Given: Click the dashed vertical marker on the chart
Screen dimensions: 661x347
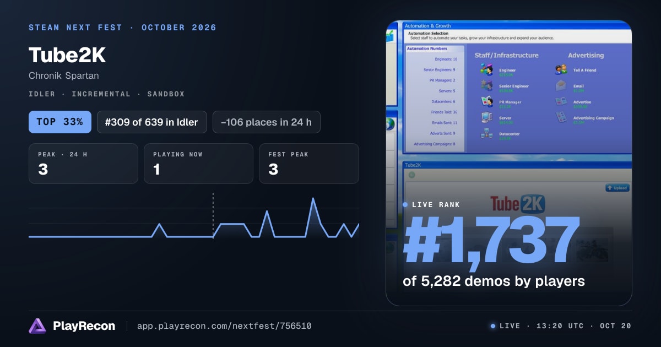Looking at the screenshot, I should [213, 215].
